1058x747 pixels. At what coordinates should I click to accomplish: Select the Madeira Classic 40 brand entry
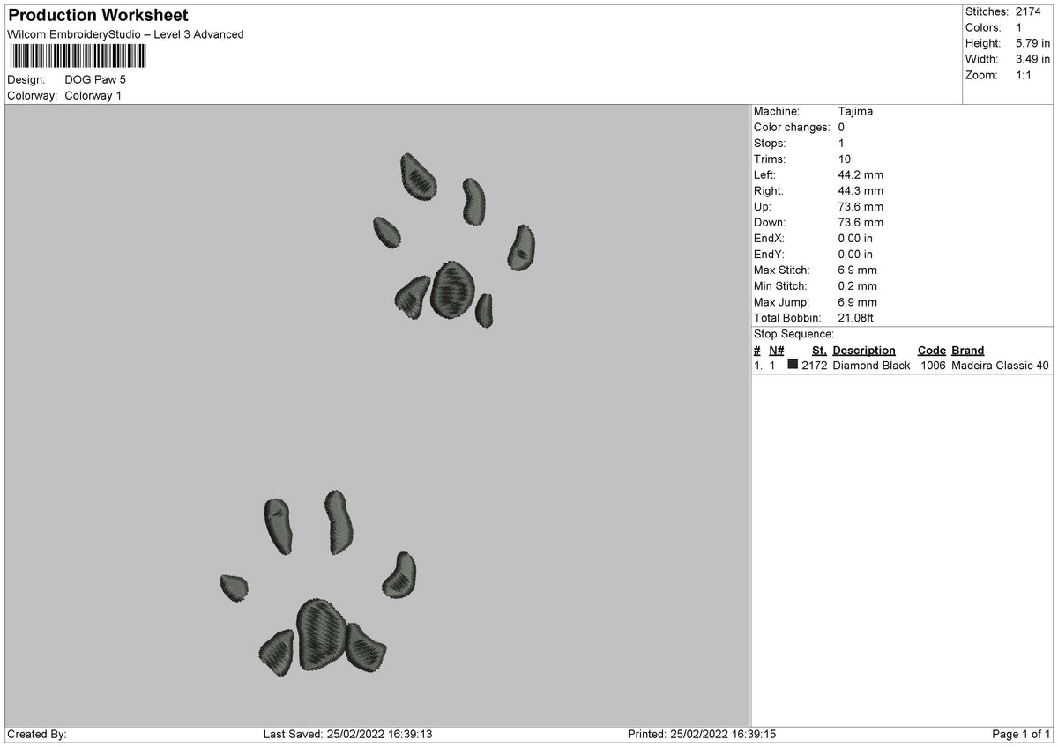(x=1000, y=366)
